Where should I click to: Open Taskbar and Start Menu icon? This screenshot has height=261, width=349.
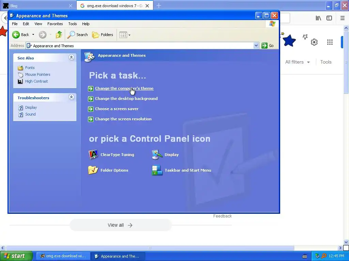(157, 170)
